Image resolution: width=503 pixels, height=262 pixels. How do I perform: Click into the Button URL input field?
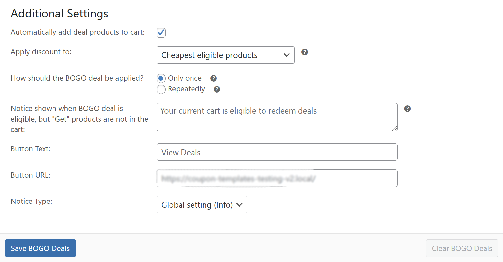[276, 178]
